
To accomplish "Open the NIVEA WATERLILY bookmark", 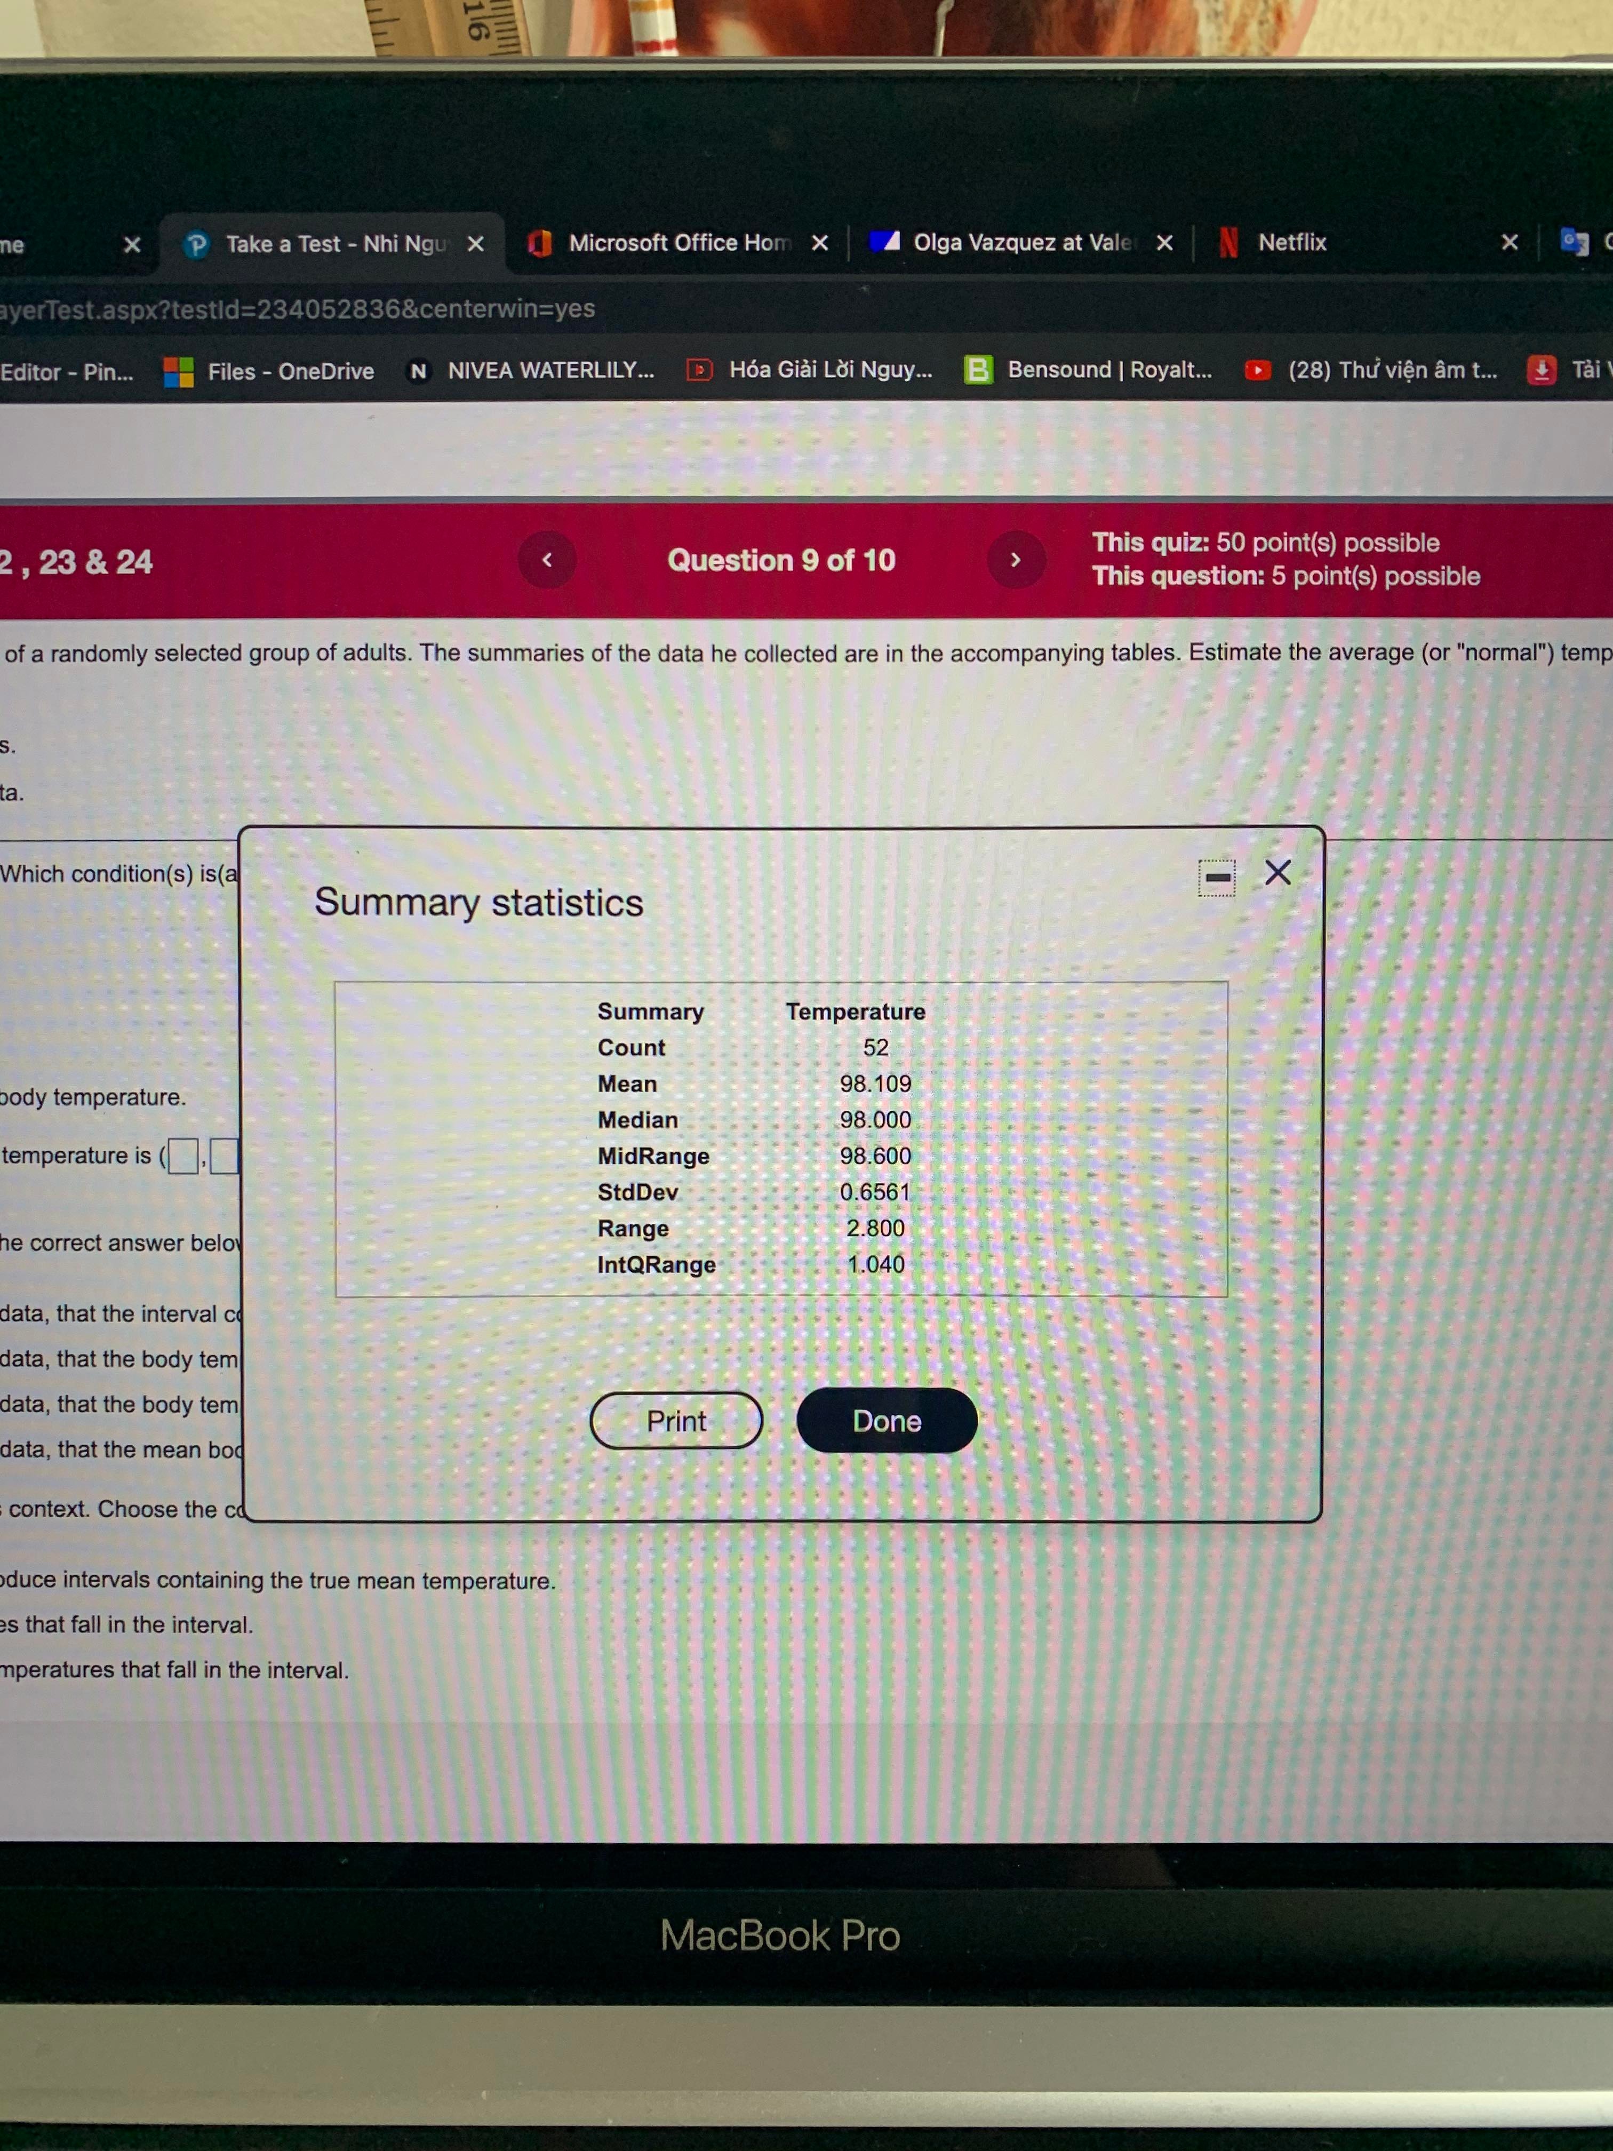I will pos(550,370).
